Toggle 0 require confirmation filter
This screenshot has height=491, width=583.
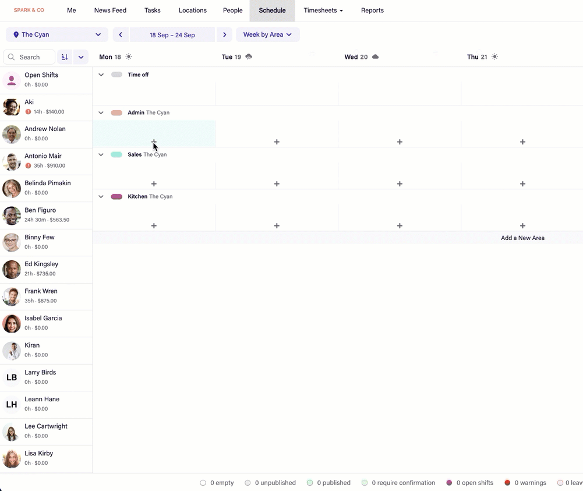(398, 482)
